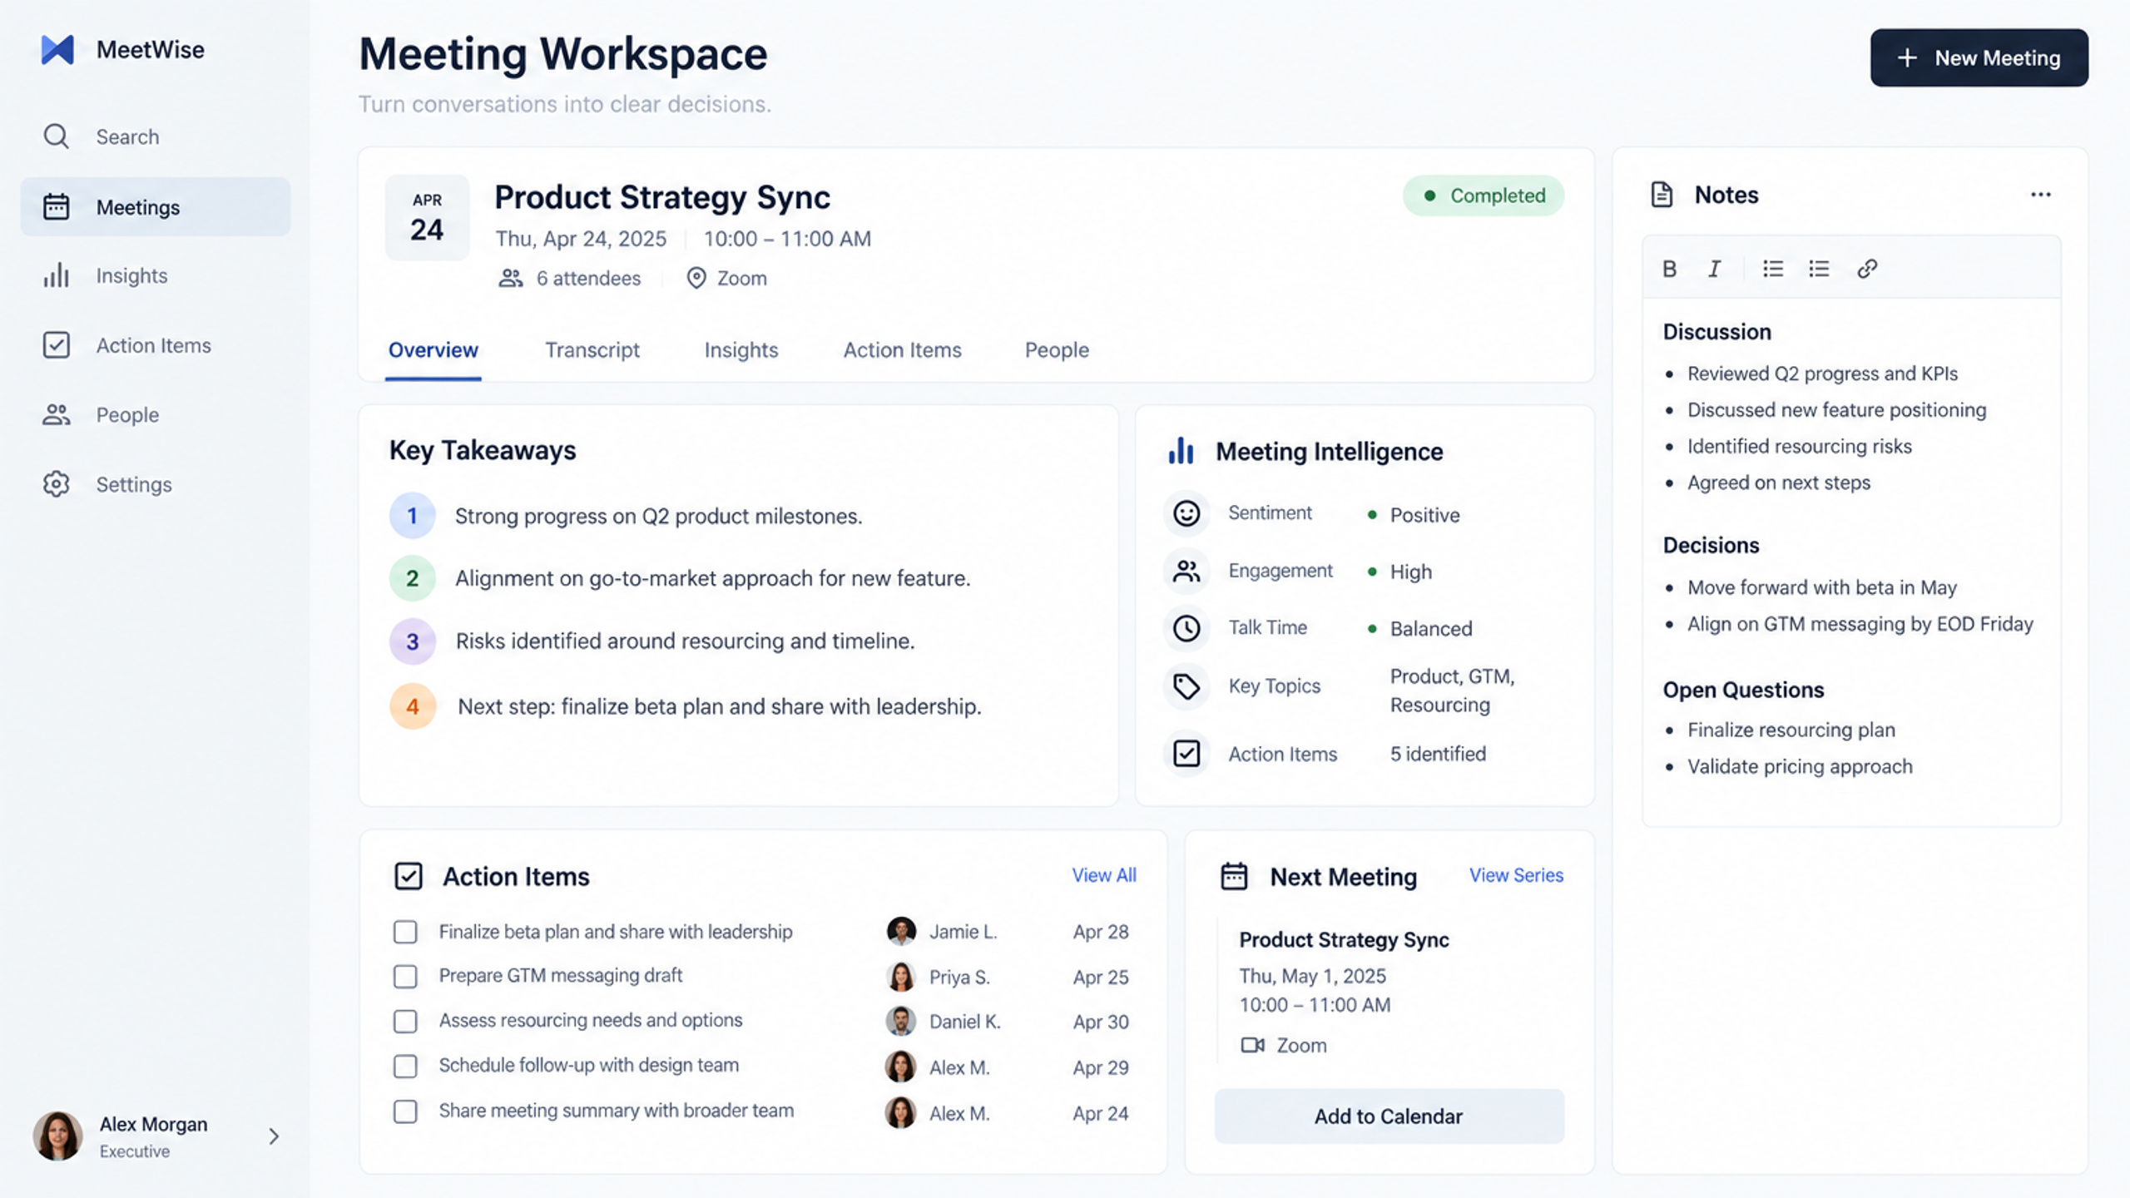Check off Finalize beta plan task

tap(405, 932)
